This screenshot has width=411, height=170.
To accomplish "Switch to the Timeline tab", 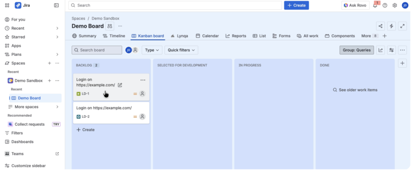I will click(114, 36).
